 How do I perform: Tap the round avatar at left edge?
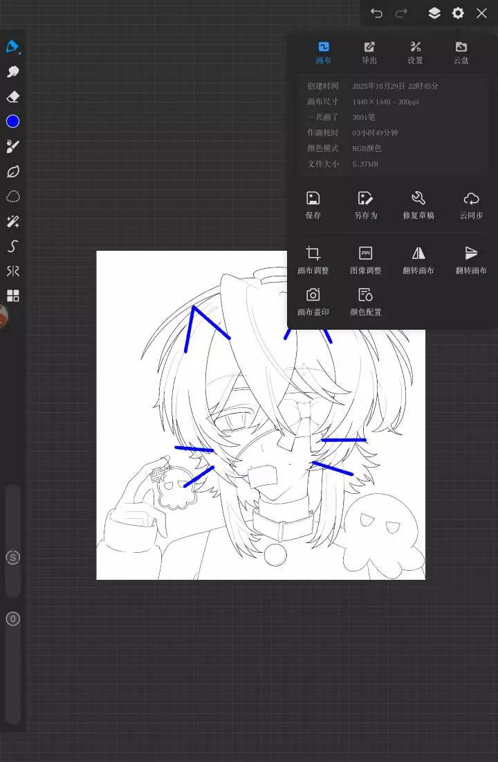(x=3, y=317)
